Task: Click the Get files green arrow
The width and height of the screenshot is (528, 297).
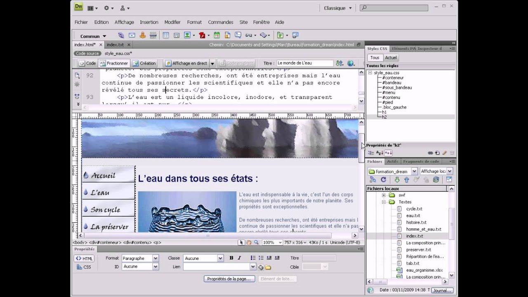Action: point(397,179)
